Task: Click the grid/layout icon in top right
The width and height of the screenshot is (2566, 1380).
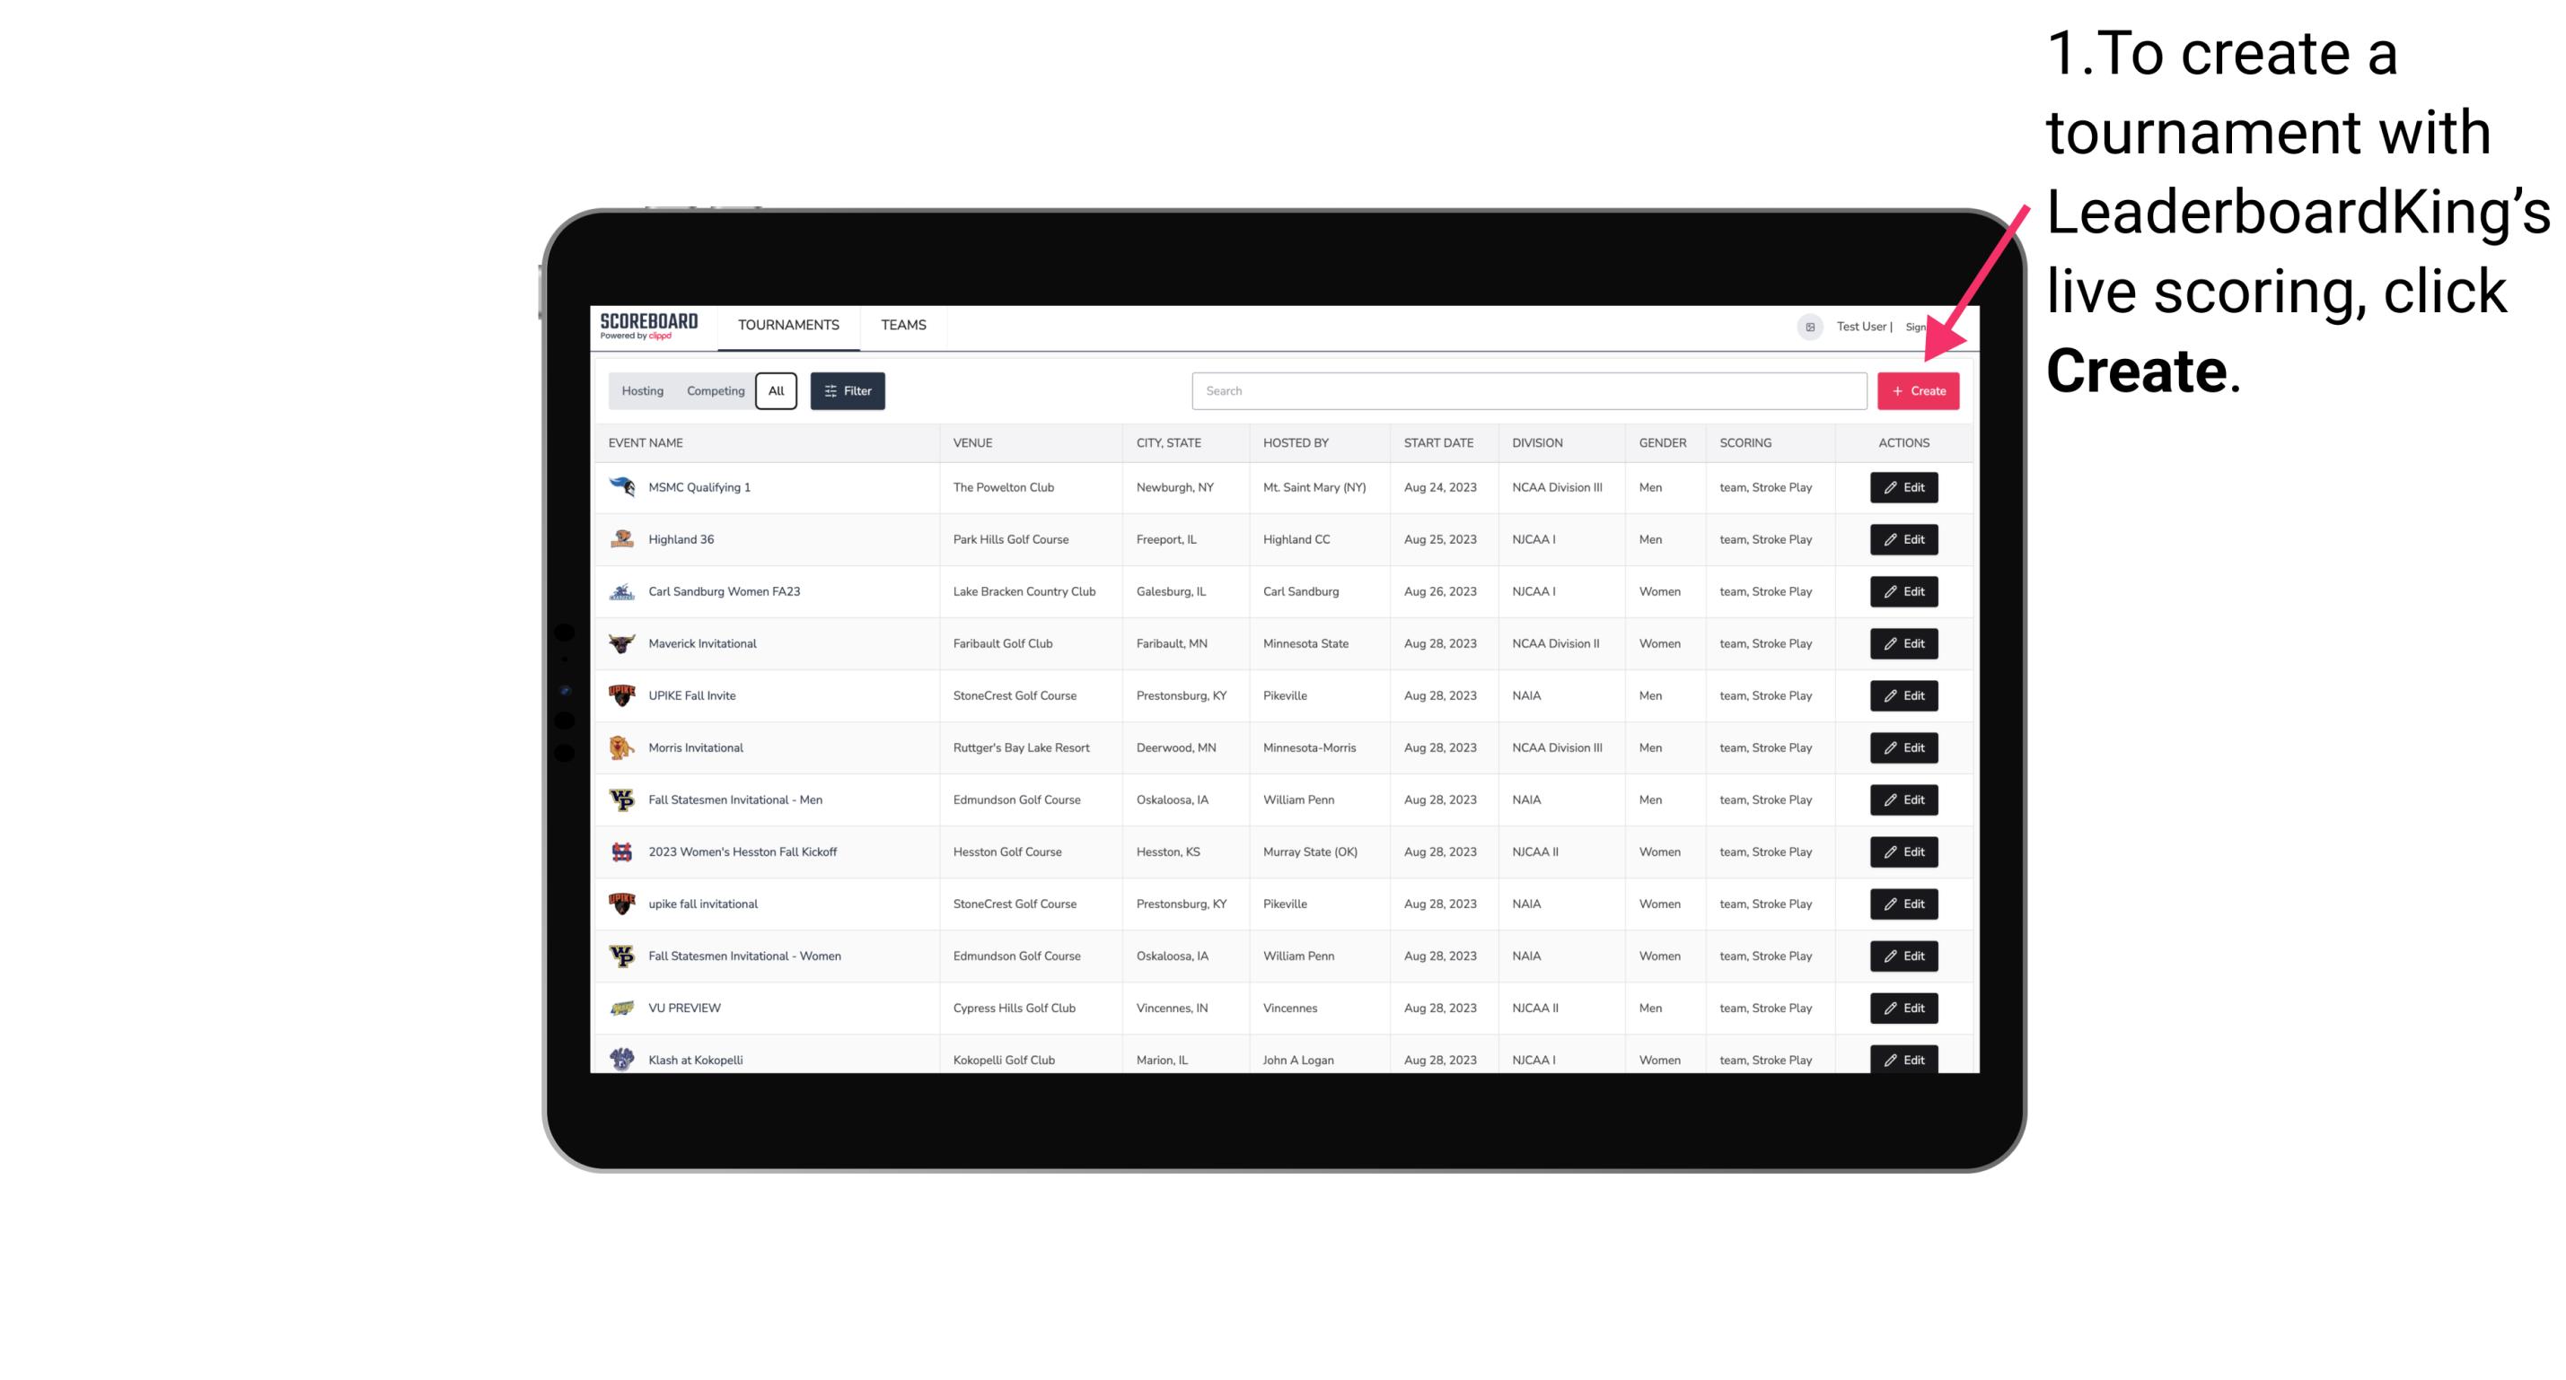Action: click(x=1809, y=325)
